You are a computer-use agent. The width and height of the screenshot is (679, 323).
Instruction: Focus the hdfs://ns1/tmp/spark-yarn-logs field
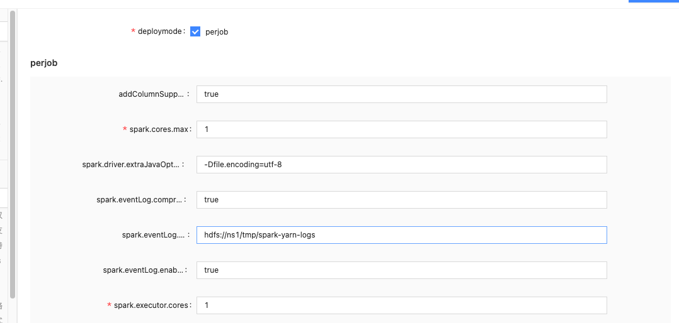401,235
